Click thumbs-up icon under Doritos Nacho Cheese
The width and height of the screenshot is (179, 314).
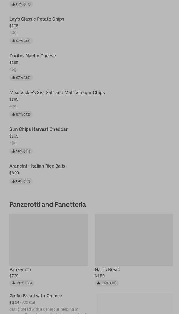click(13, 78)
